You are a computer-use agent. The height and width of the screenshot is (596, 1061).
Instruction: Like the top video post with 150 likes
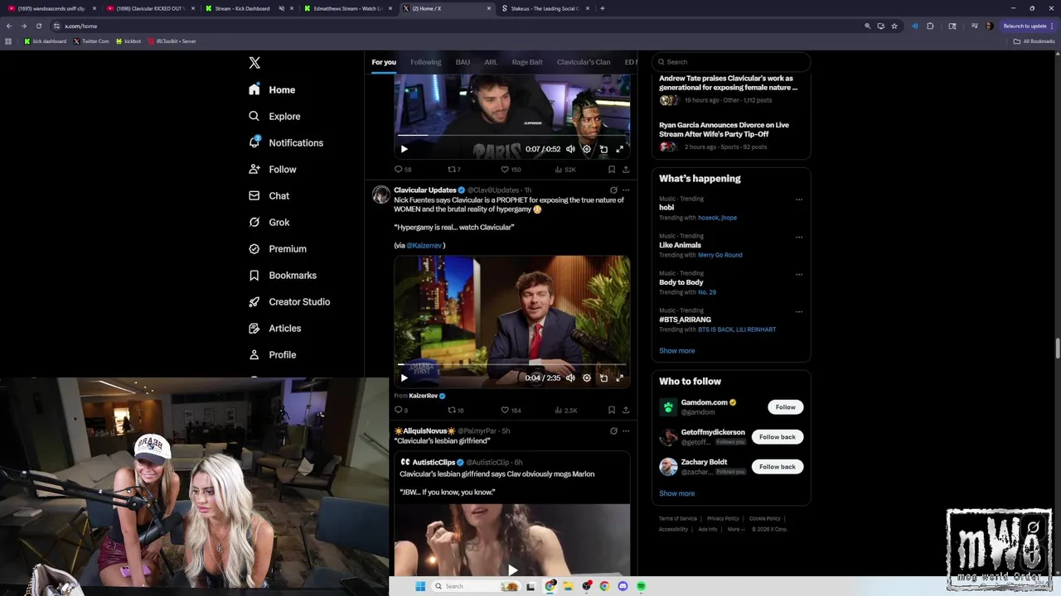(511, 169)
